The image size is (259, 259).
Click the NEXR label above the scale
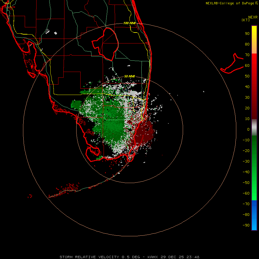tap(253, 17)
